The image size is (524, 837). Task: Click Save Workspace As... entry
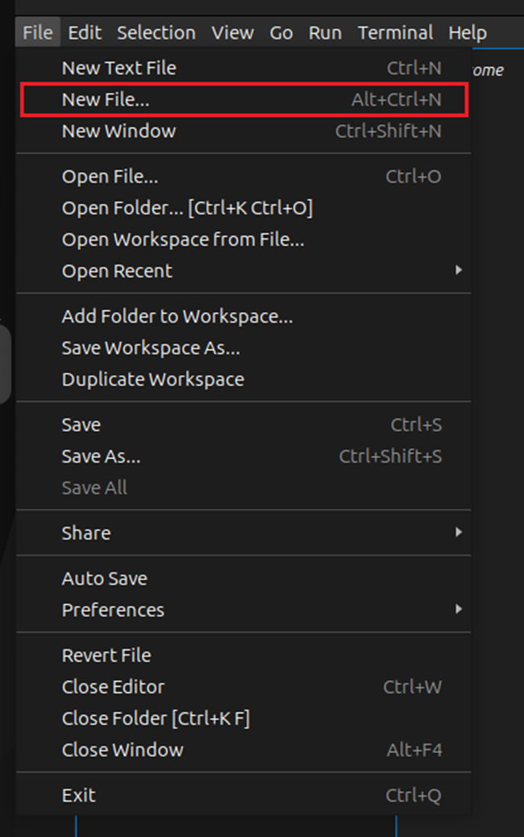click(151, 348)
